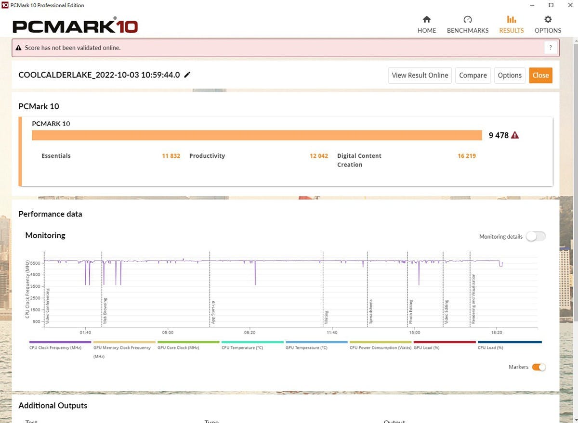Click the PCMark 10 logo
The height and width of the screenshot is (423, 578).
click(75, 26)
